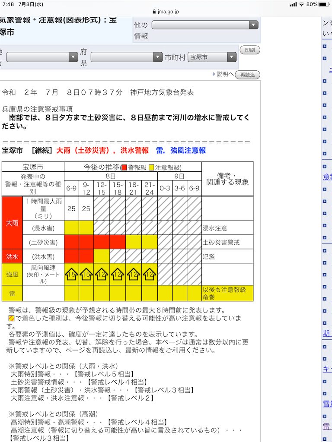Click the 以後も注意報級 竜巻 remark cell
The width and height of the screenshot is (332, 442).
pyautogui.click(x=227, y=294)
